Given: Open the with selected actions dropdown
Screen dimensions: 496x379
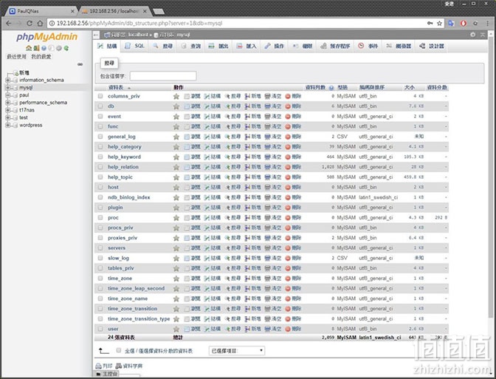Looking at the screenshot, I should click(x=237, y=350).
